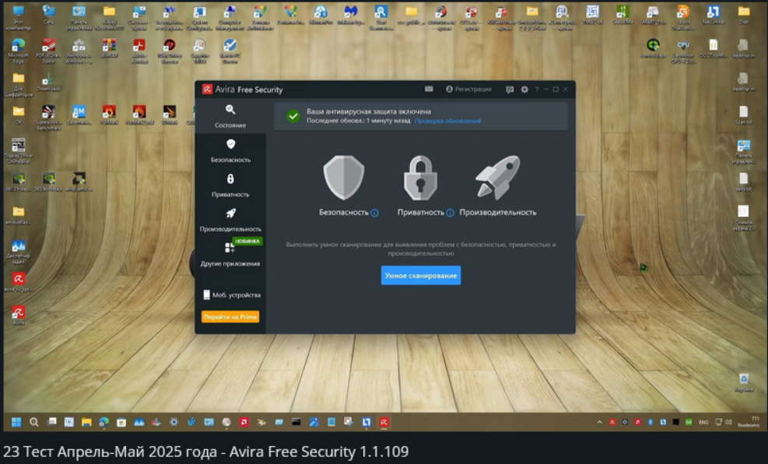Select the Downloads desktop shortcut
The height and width of the screenshot is (464, 768).
(x=48, y=82)
